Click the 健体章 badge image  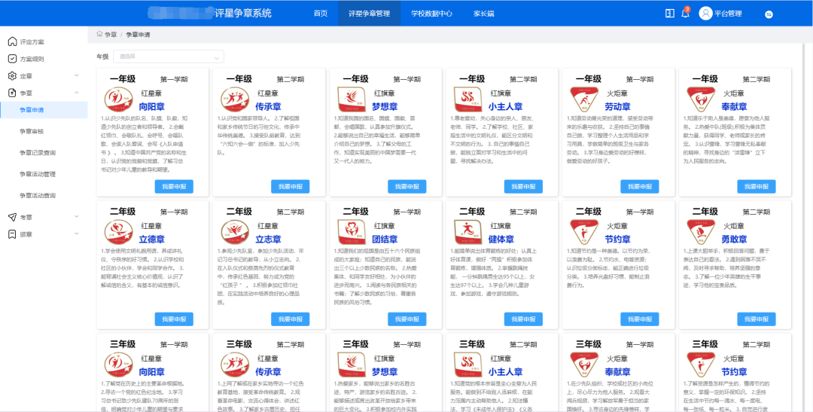tap(467, 232)
